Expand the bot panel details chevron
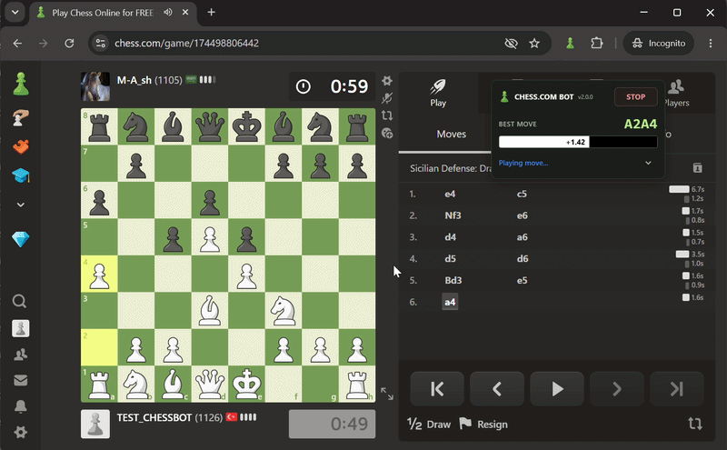 click(648, 163)
